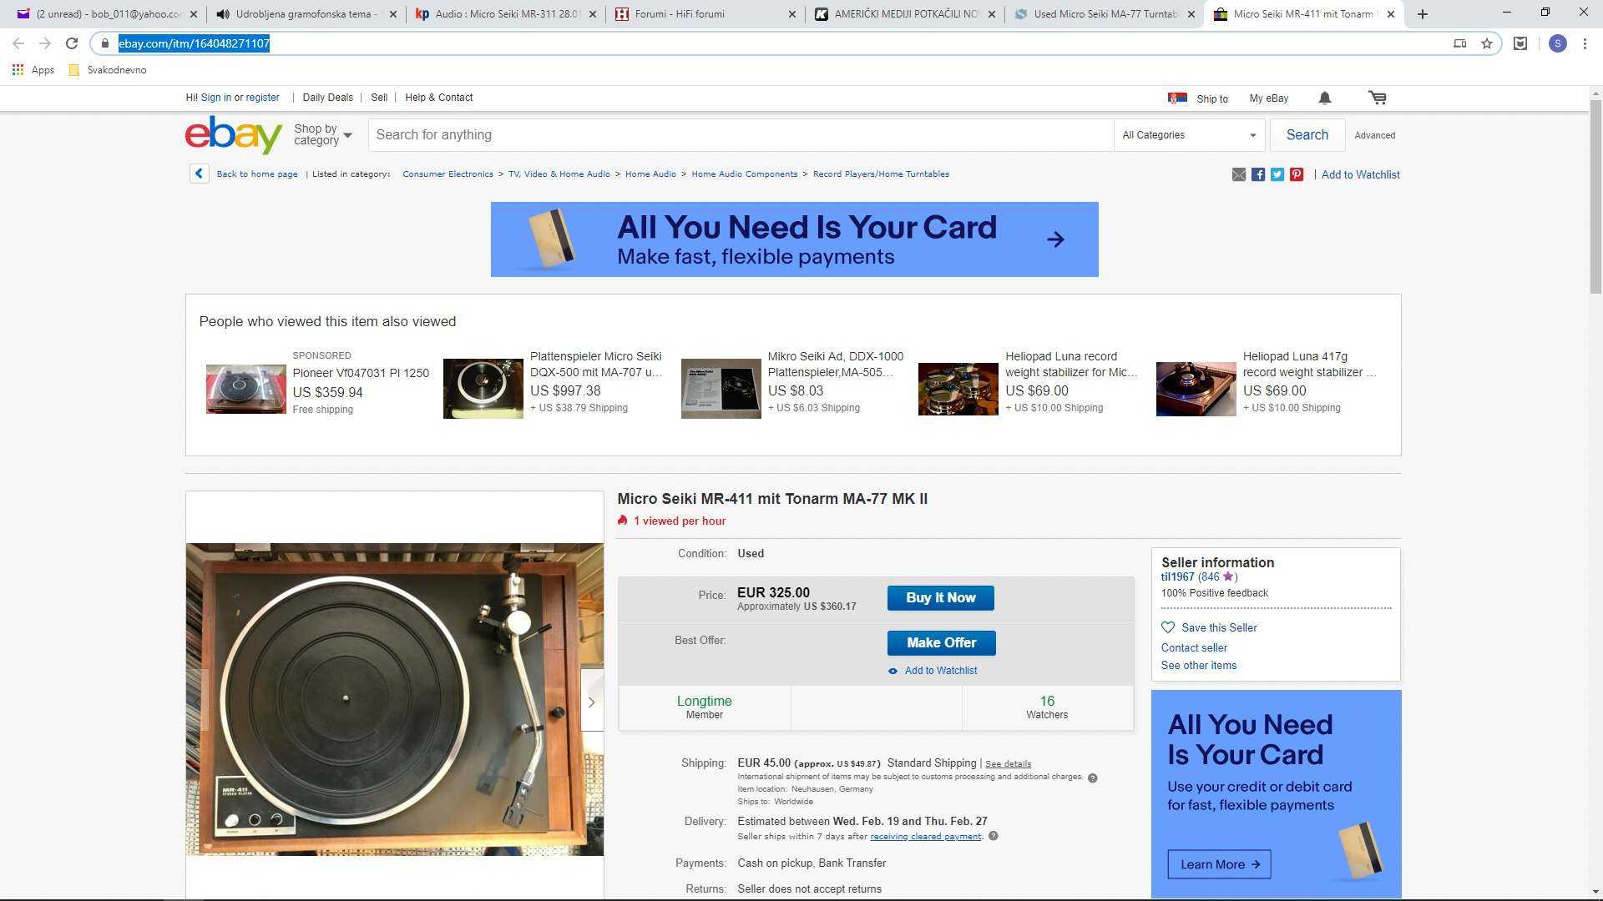The image size is (1603, 901).
Task: Click the lock icon in the address bar
Action: tap(104, 43)
